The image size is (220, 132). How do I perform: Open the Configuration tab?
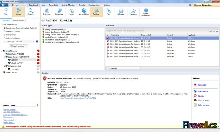click(94, 5)
